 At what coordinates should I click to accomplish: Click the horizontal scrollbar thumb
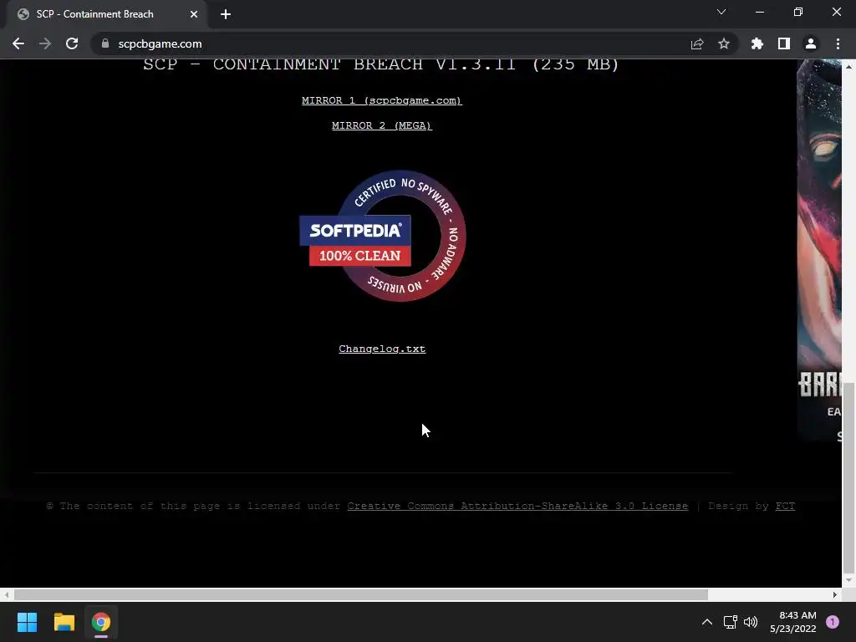[x=361, y=594]
